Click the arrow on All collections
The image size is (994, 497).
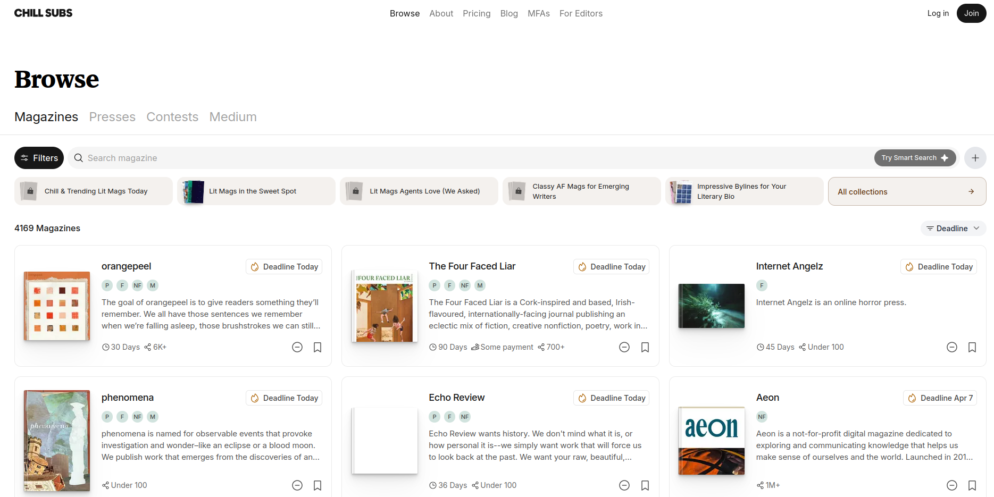(x=971, y=191)
